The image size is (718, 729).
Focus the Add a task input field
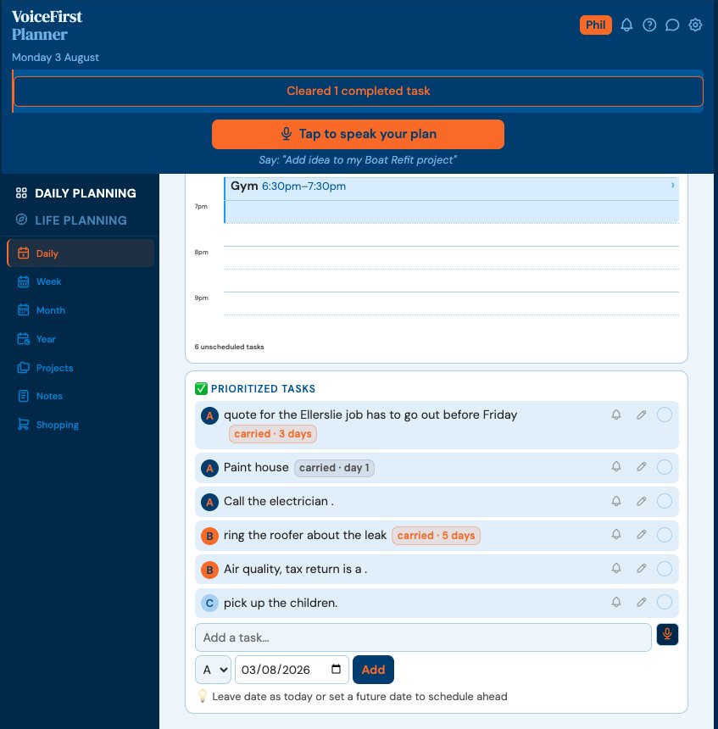tap(423, 637)
